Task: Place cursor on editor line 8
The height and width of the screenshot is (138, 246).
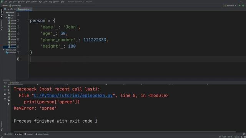Action: click(137, 59)
